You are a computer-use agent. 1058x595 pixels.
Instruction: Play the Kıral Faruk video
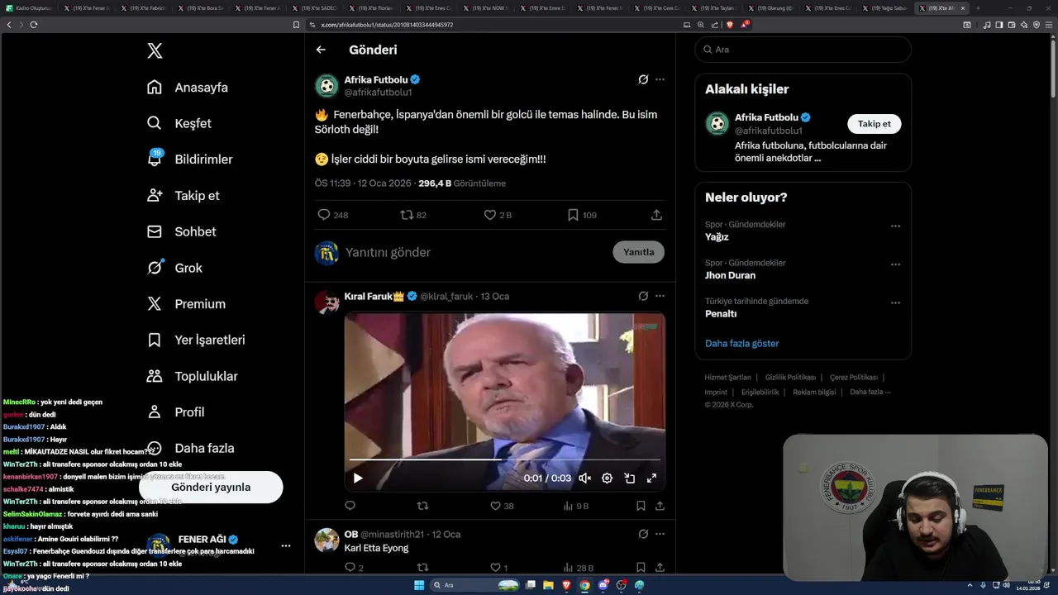click(358, 478)
